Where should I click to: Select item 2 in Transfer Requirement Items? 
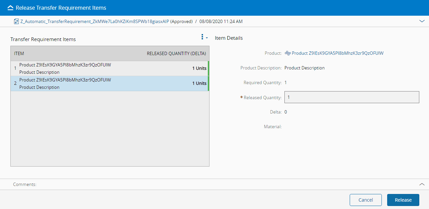coord(100,83)
